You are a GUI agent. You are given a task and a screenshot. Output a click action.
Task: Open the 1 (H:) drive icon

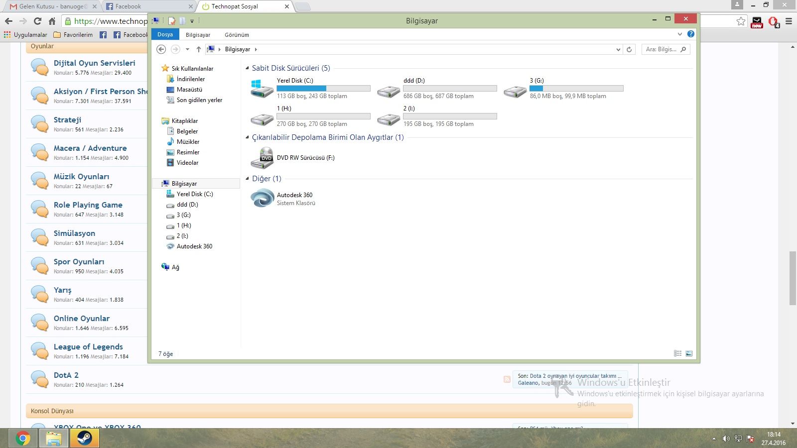[262, 119]
